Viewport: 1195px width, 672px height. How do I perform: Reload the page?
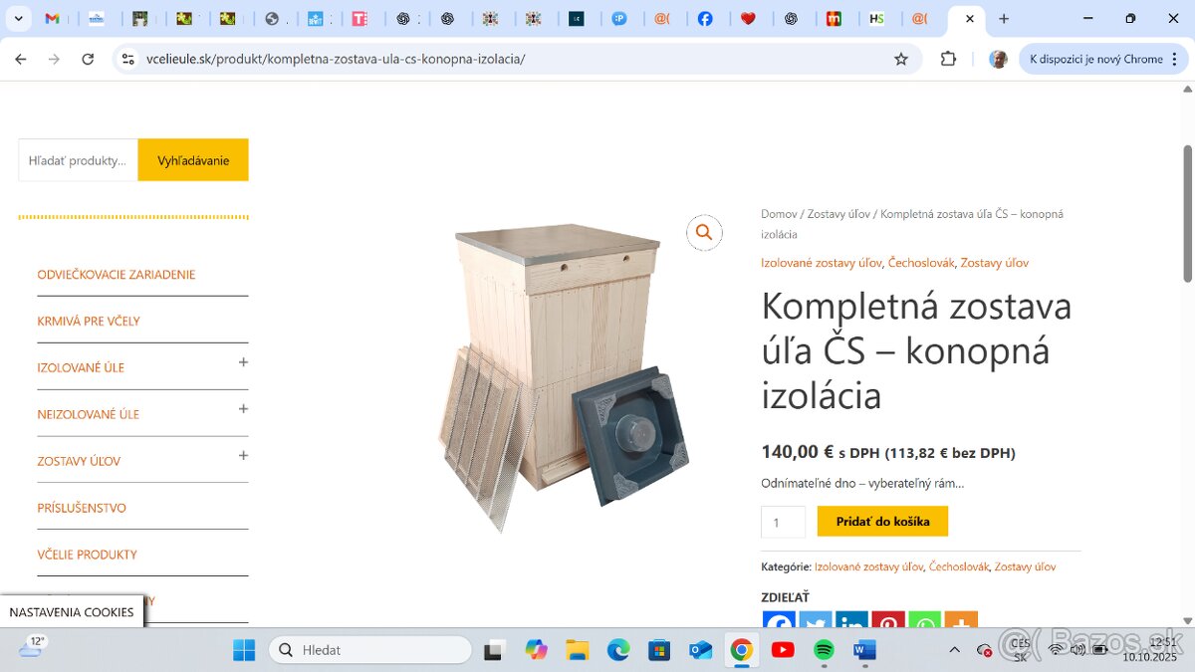coord(88,59)
